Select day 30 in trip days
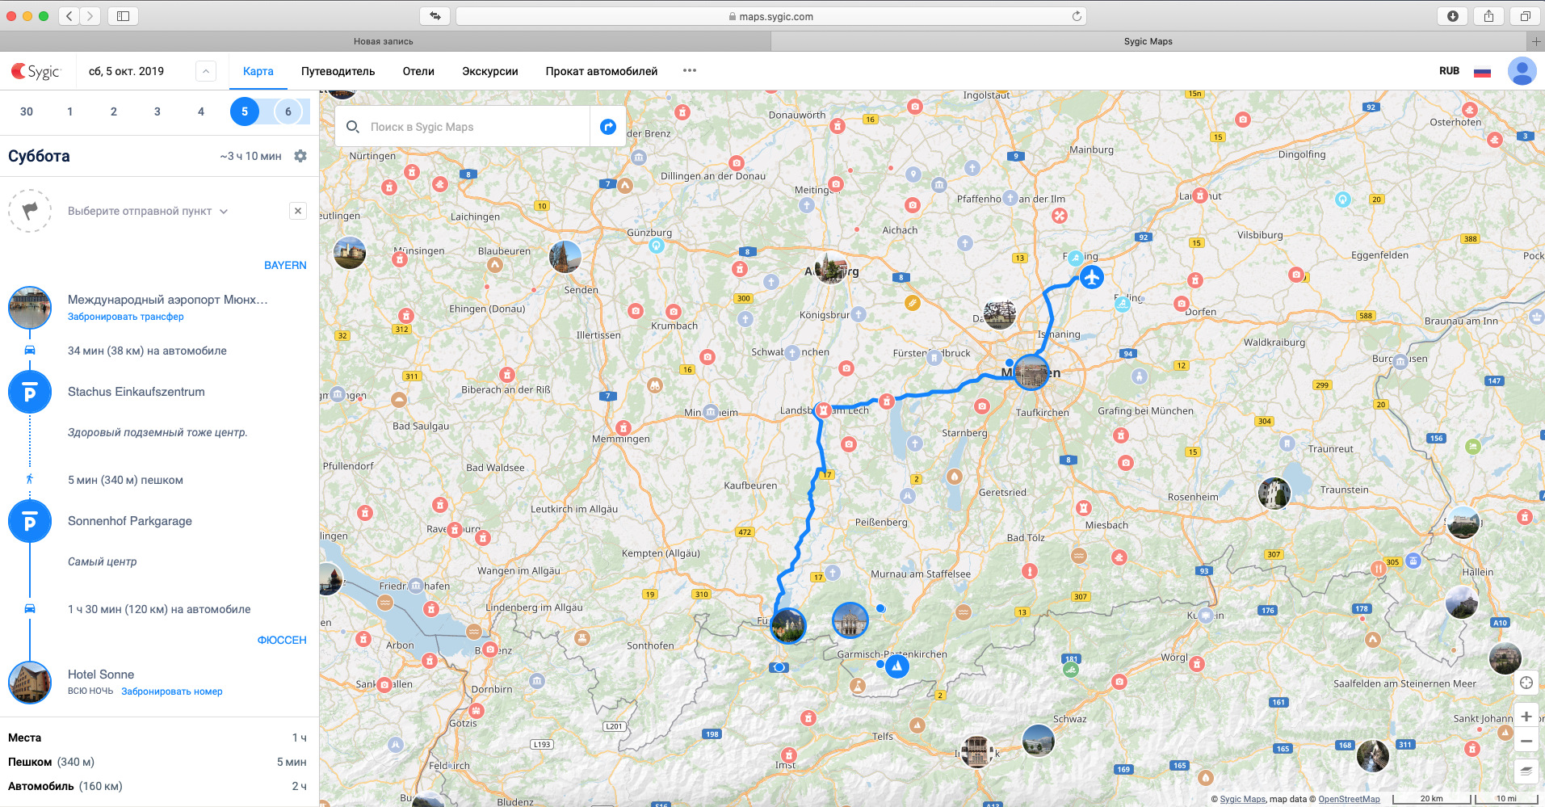The height and width of the screenshot is (807, 1545). [27, 111]
